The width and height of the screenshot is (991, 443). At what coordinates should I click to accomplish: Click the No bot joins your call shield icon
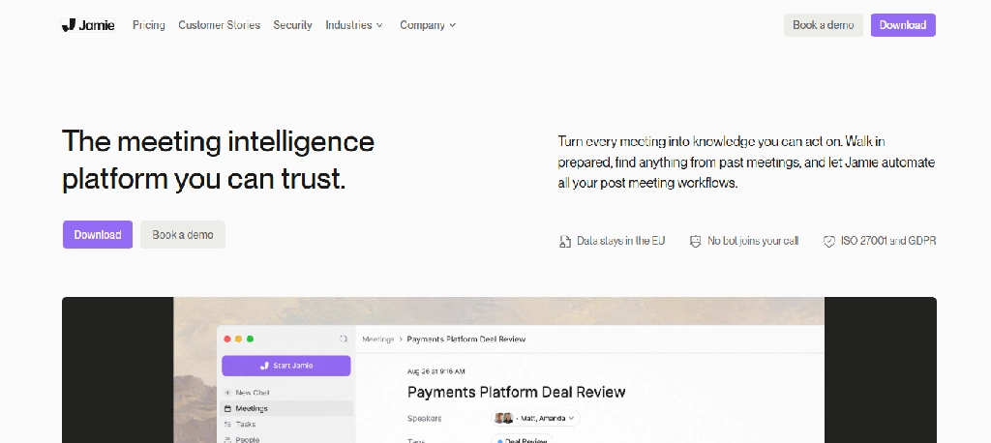click(x=695, y=242)
